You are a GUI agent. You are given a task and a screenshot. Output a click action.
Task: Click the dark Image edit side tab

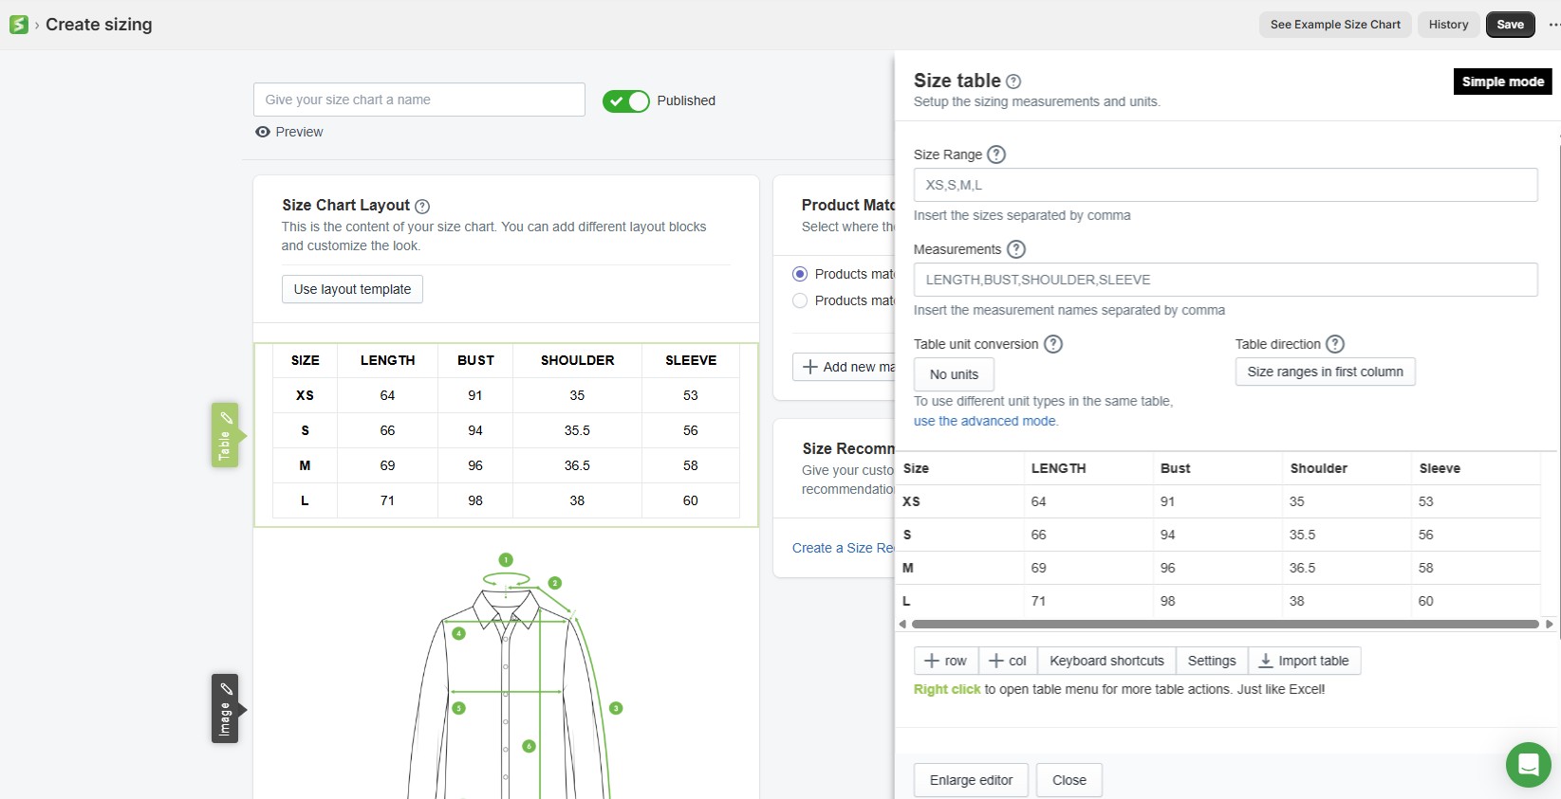225,709
